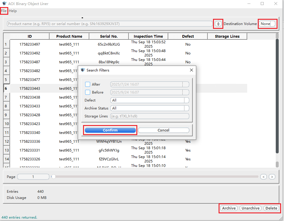284x221 pixels.
Task: Click the AOI app icon in title bar
Action: tap(4, 4)
